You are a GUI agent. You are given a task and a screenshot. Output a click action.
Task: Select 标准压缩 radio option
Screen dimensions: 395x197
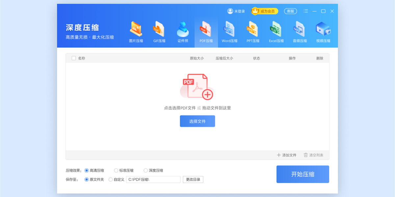tap(124, 170)
